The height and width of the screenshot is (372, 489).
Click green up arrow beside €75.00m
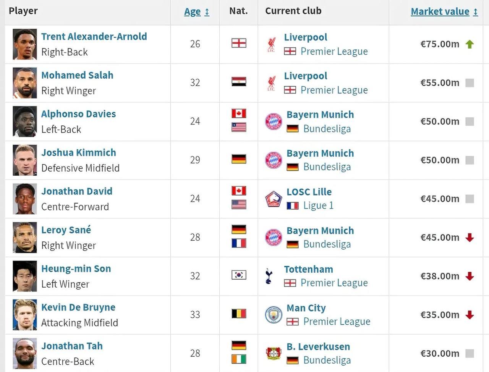point(470,44)
